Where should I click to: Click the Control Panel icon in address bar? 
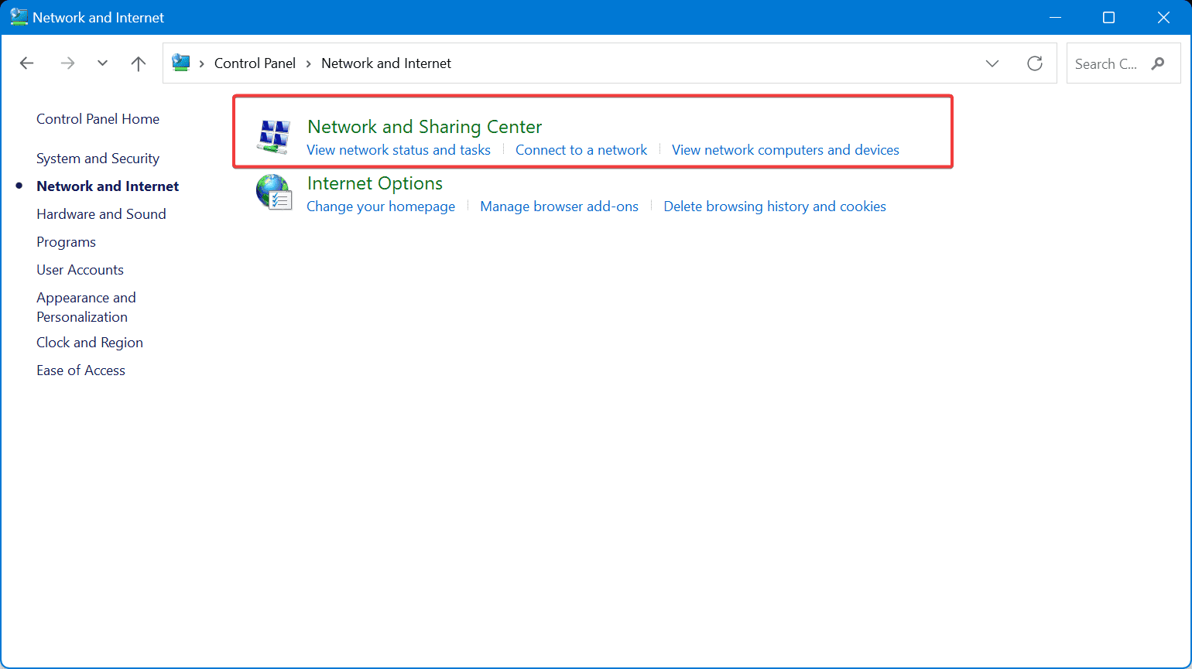(x=181, y=63)
